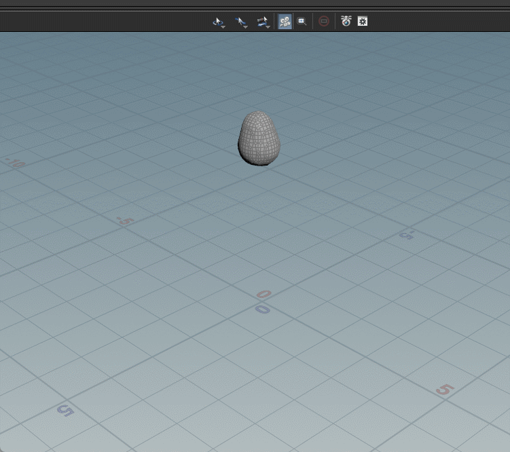Activate the zoom-to-region magnifier tool

[302, 22]
